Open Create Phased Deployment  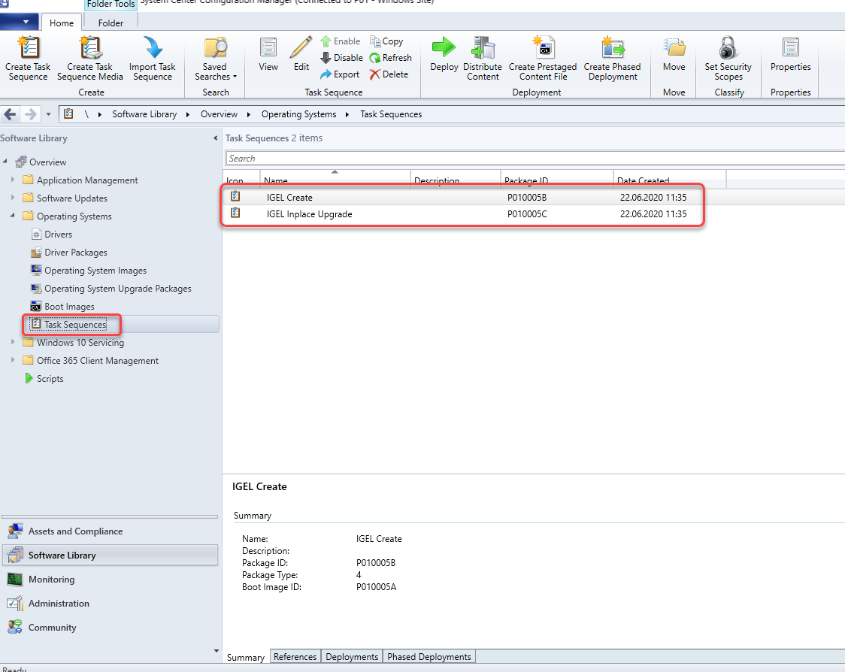[613, 49]
